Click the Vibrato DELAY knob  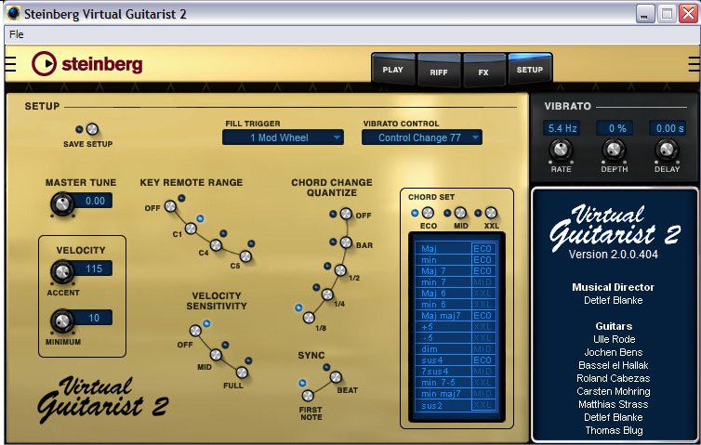pos(667,150)
